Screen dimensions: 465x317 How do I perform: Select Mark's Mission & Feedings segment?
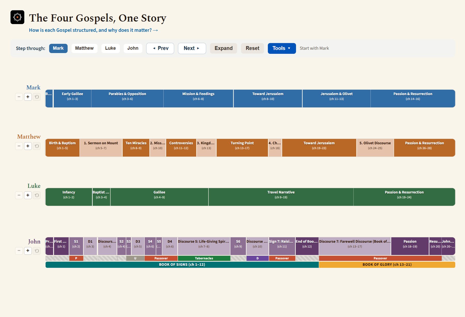[198, 99]
